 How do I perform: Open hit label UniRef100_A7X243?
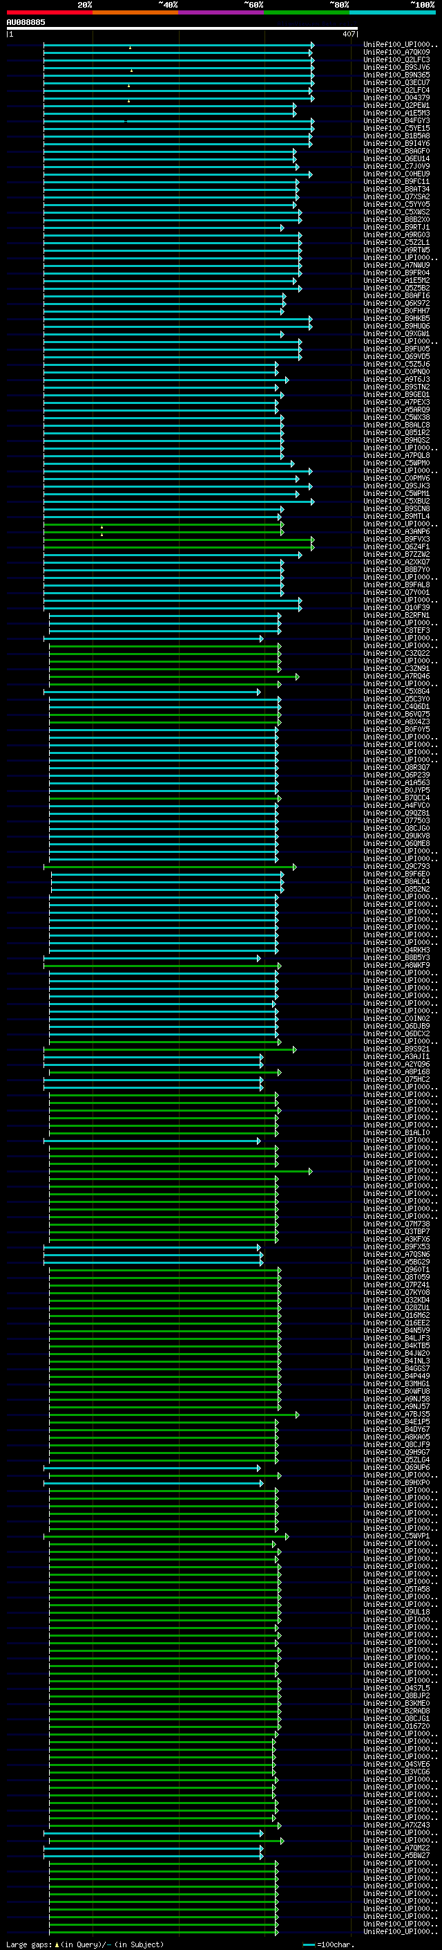396,1825
